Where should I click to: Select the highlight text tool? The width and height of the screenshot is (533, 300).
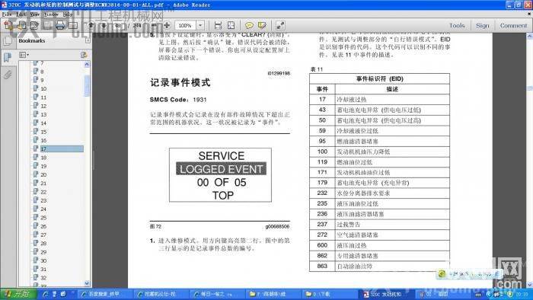(x=262, y=25)
